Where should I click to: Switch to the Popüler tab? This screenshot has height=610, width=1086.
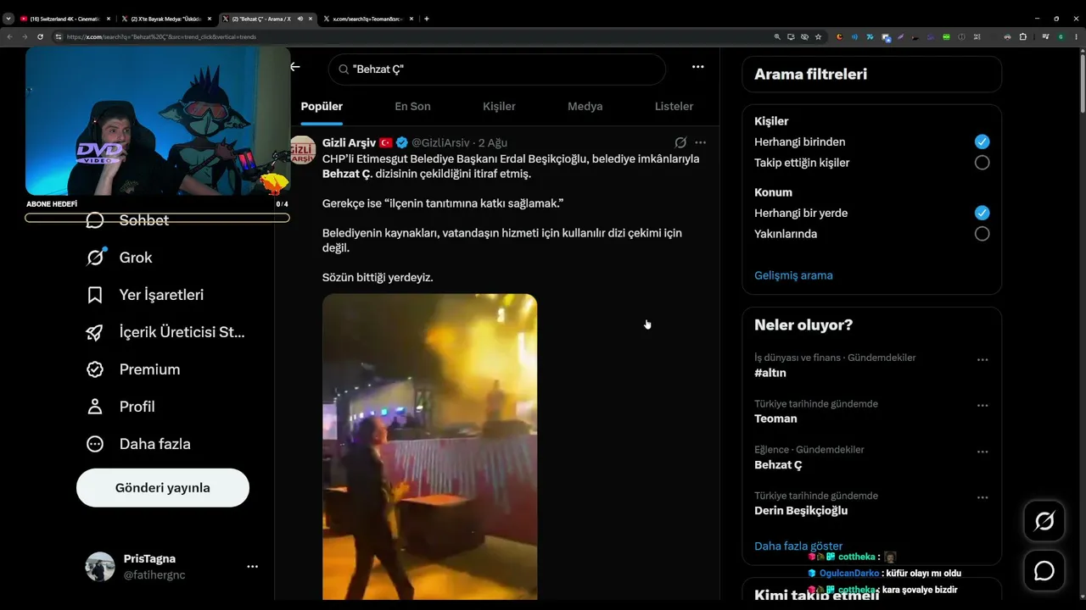(x=322, y=107)
